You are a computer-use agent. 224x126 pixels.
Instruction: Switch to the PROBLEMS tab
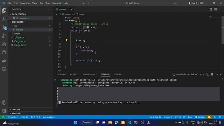(61, 75)
